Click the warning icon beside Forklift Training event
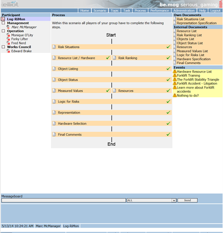223x233 pixels. pos(175,75)
